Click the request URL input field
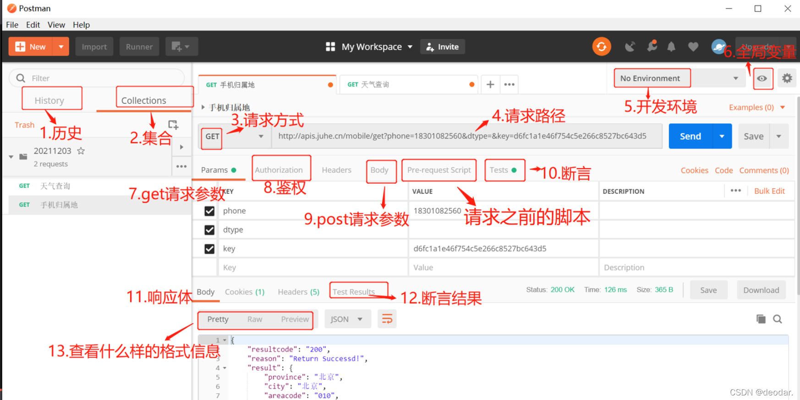This screenshot has height=400, width=800. point(467,136)
